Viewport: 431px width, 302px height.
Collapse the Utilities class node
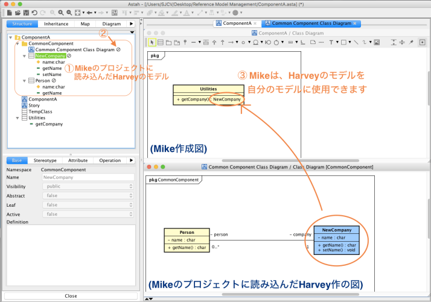(x=17, y=118)
